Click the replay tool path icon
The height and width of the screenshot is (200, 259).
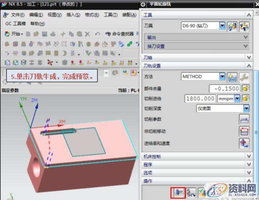click(191, 193)
